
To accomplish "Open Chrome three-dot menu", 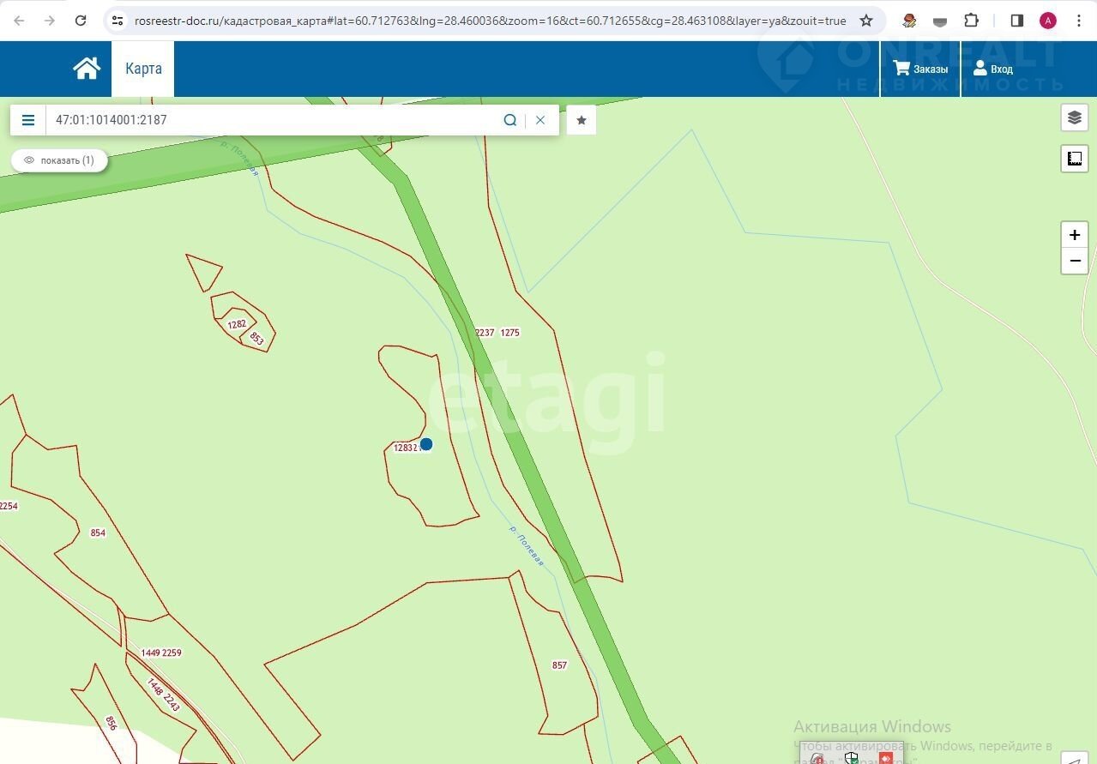I will [1079, 21].
